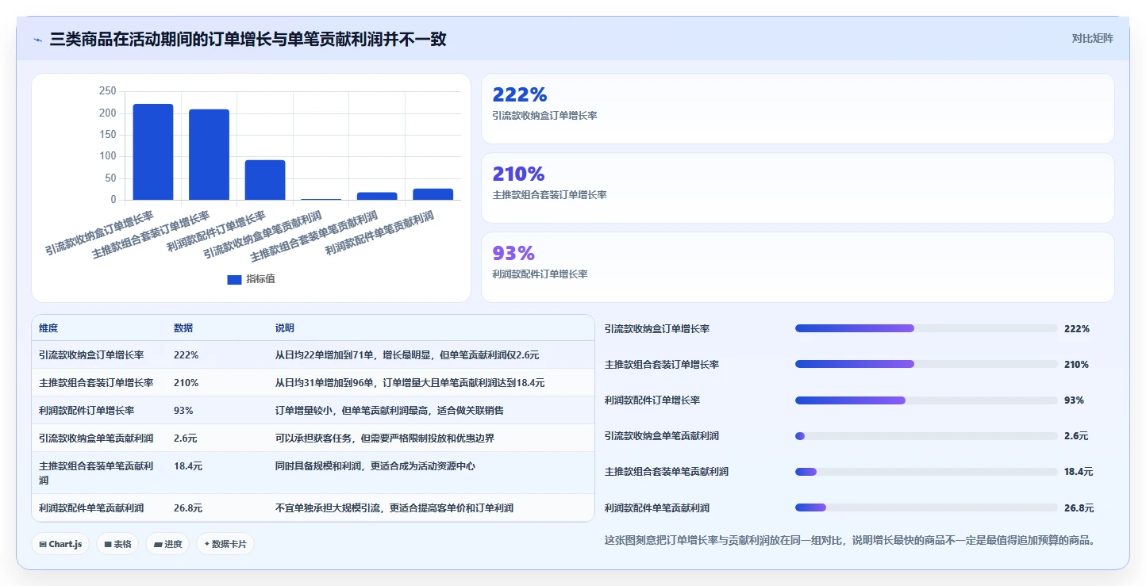Screen dimensions: 1146x586
Task: Click the chart bar for 利润款配件单笔贡献利润
Action: tap(433, 194)
